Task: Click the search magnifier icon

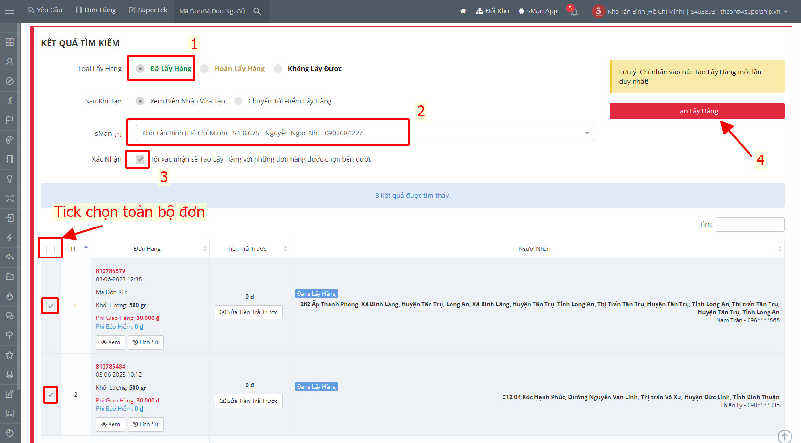Action: pos(257,11)
